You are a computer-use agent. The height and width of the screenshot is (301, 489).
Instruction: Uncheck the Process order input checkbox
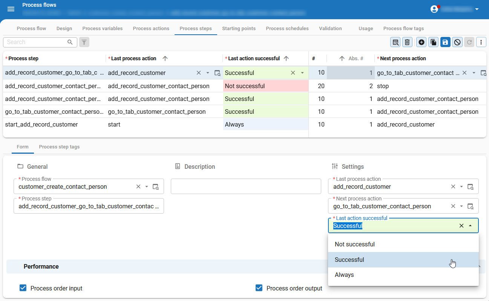(23, 288)
